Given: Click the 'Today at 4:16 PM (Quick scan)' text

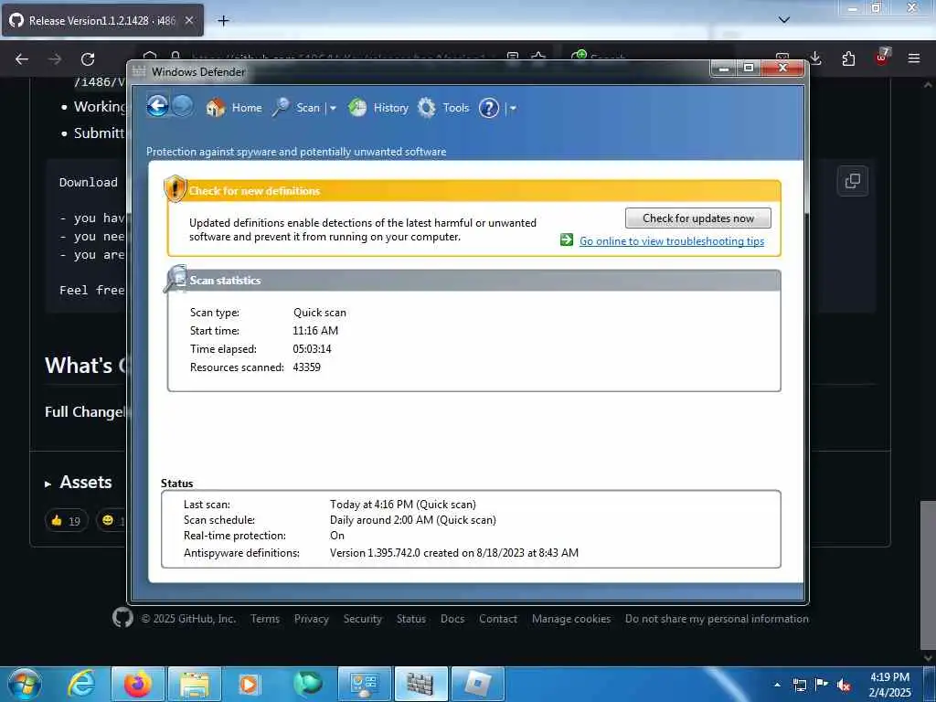Looking at the screenshot, I should click(x=403, y=505).
